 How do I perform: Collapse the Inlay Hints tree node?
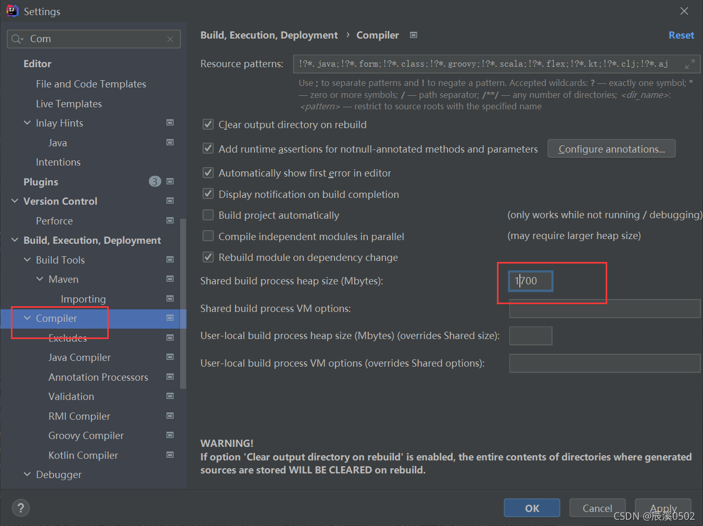(27, 123)
